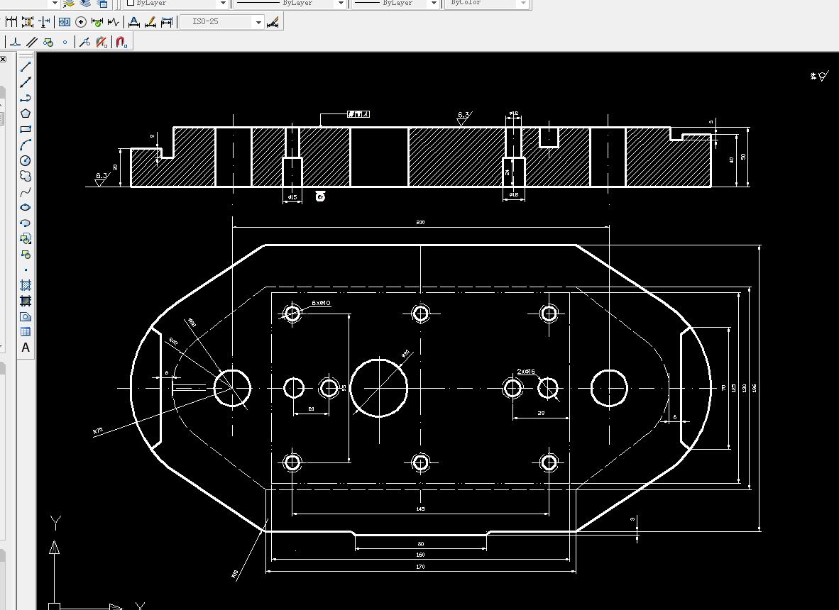The height and width of the screenshot is (610, 839).
Task: Click the Make Object's Layer Current icon
Action: pos(68,4)
